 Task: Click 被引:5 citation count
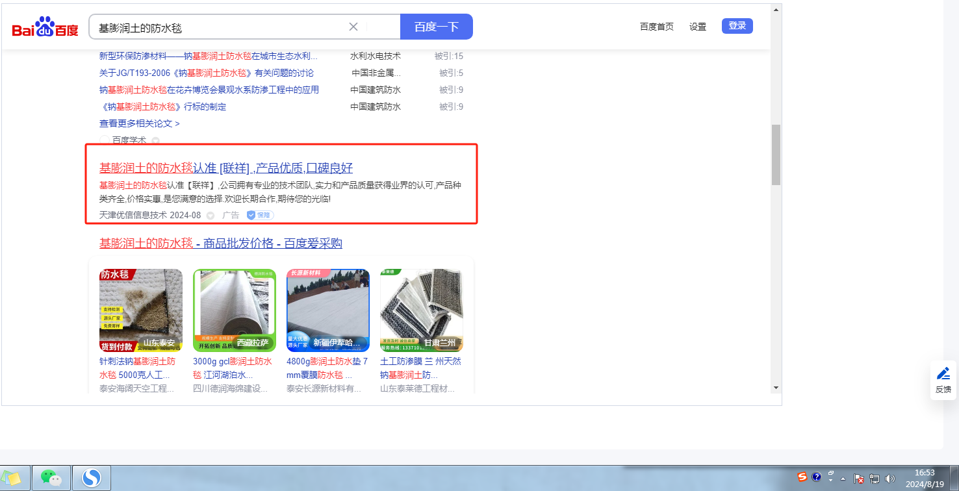click(x=451, y=73)
